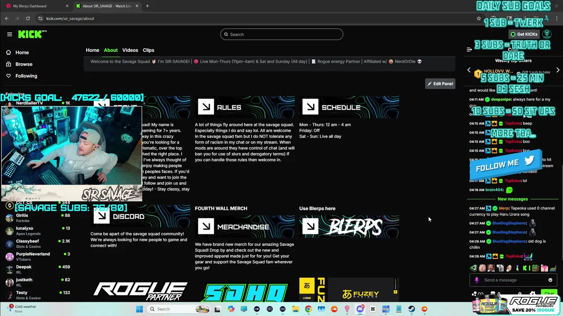Open the Kick sidebar hamburger menu
The width and height of the screenshot is (563, 316).
pyautogui.click(x=10, y=34)
